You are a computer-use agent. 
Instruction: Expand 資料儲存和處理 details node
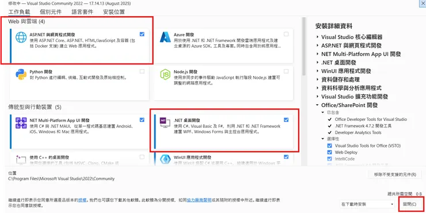click(x=317, y=79)
